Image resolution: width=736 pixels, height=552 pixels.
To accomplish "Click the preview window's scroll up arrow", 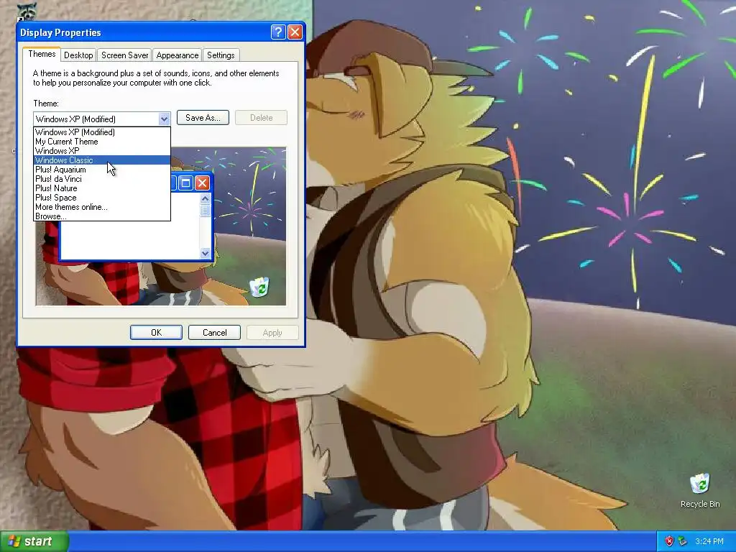I will 205,198.
